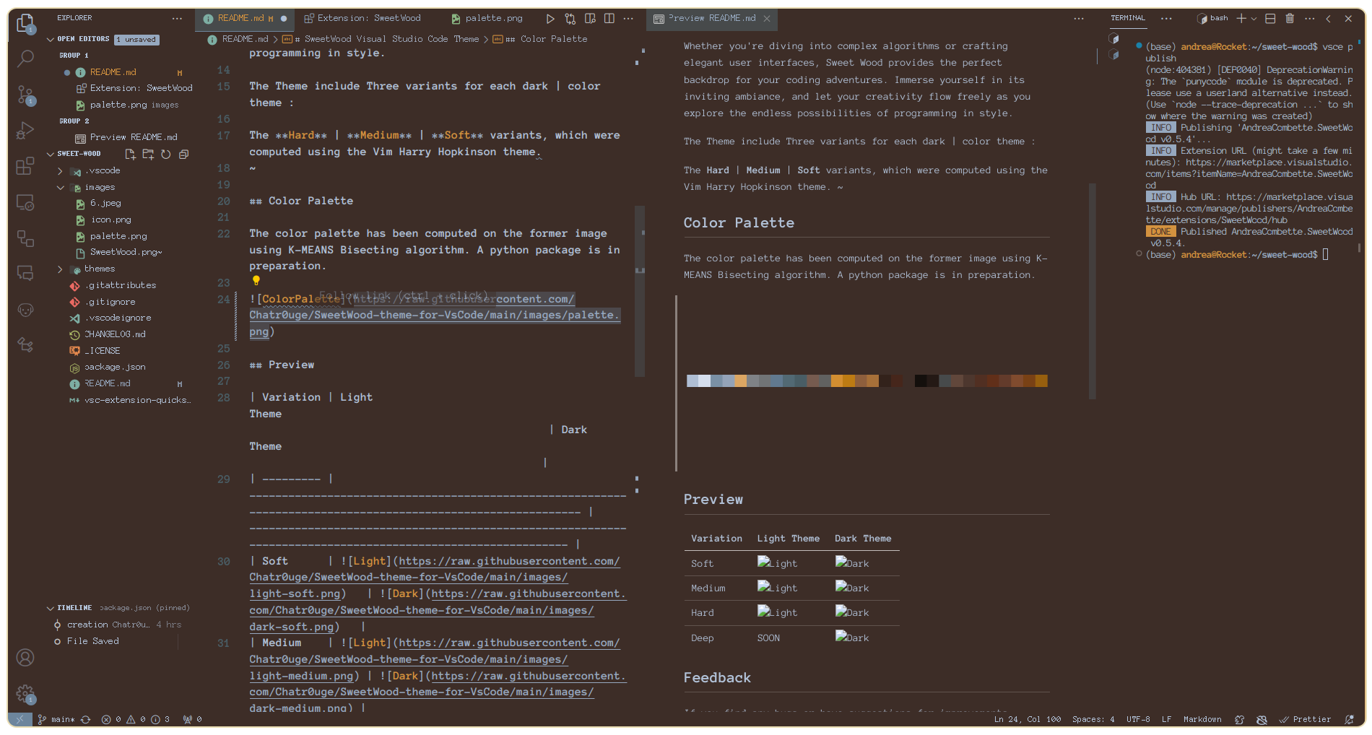The width and height of the screenshot is (1372, 735).
Task: Open the raw.githubusercontent palette.png link in editor
Action: click(434, 315)
